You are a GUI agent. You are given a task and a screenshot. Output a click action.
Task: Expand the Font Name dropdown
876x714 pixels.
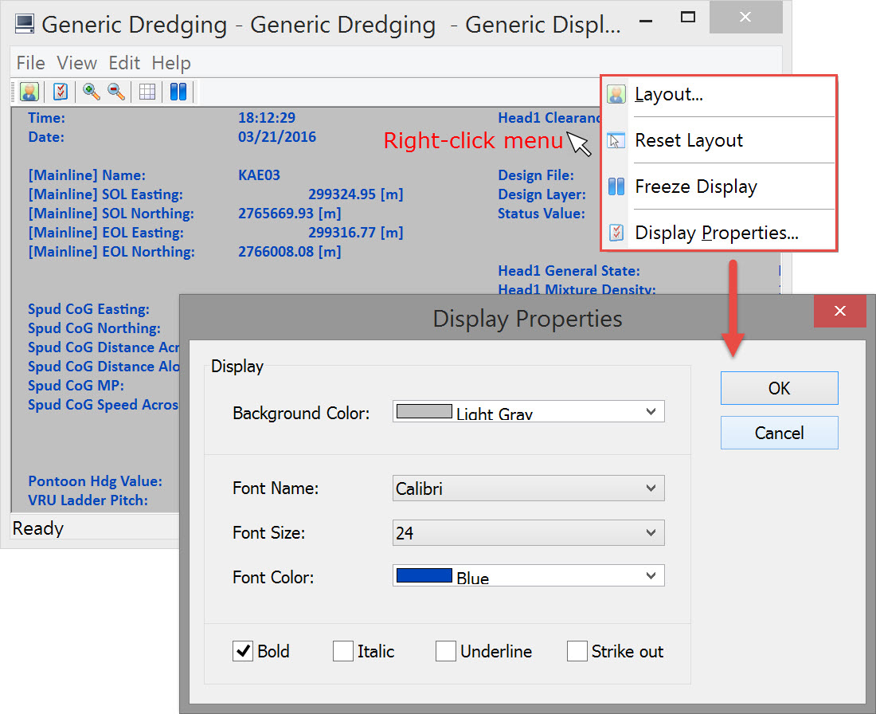pyautogui.click(x=651, y=488)
